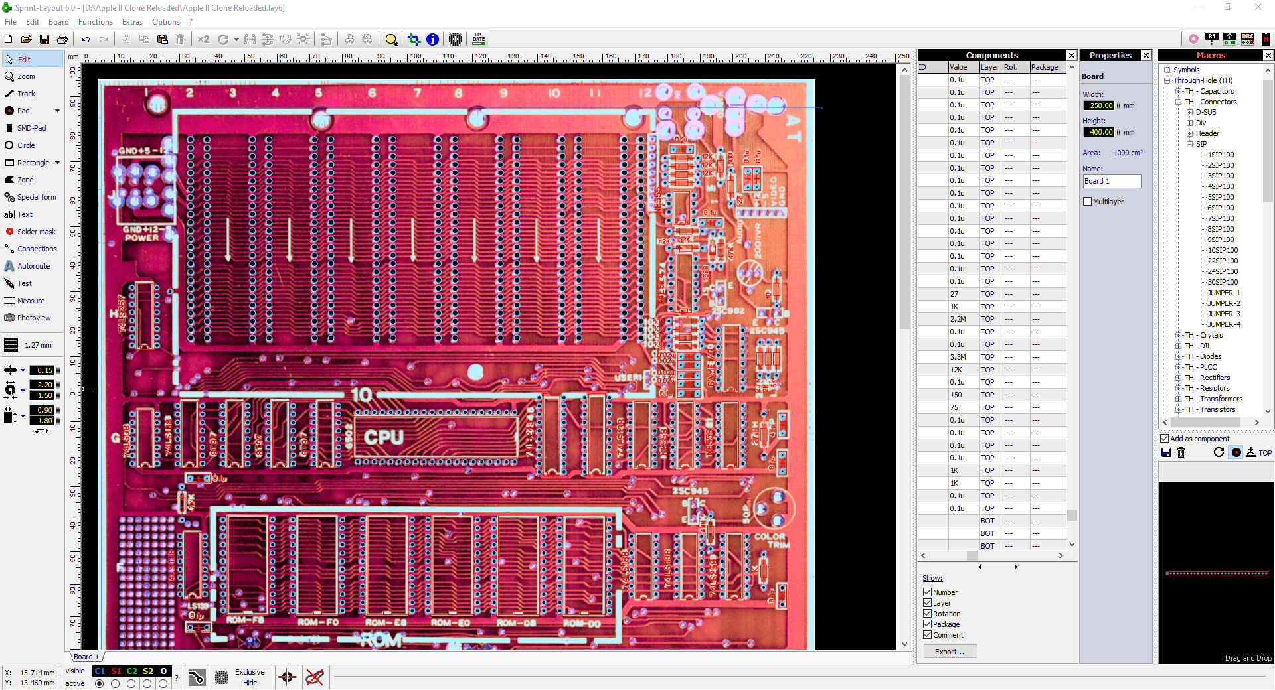Select the 24SIP100 macro
The image size is (1275, 690).
1223,271
